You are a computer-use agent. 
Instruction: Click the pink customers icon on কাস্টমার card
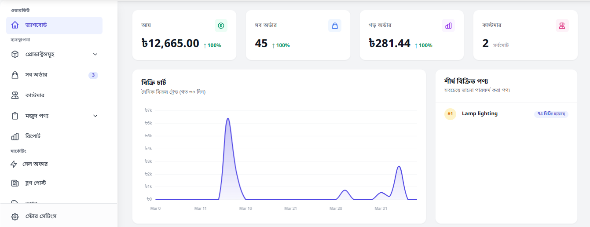click(x=562, y=26)
